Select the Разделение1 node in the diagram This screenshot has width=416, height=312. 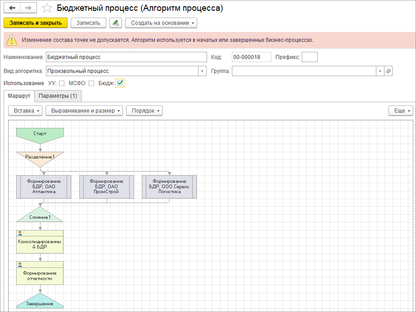[x=40, y=158]
